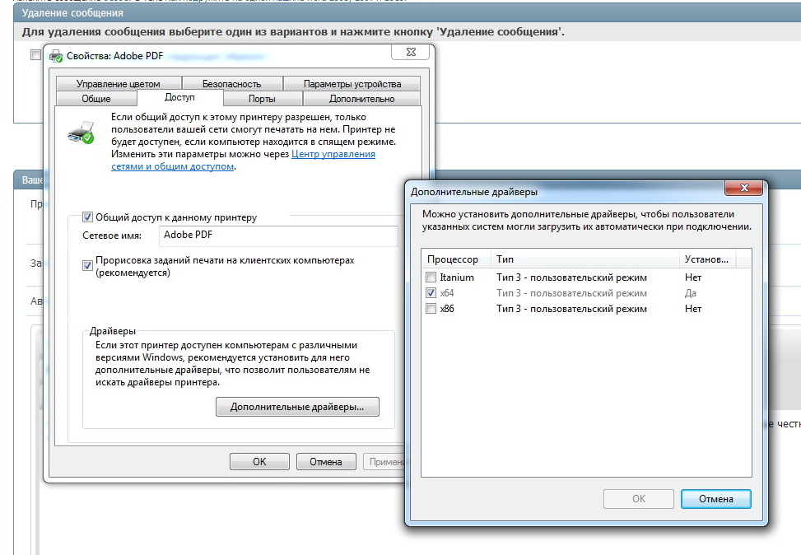Image resolution: width=801 pixels, height=555 pixels.
Task: Open the Параметры устройства tab
Action: click(x=352, y=84)
